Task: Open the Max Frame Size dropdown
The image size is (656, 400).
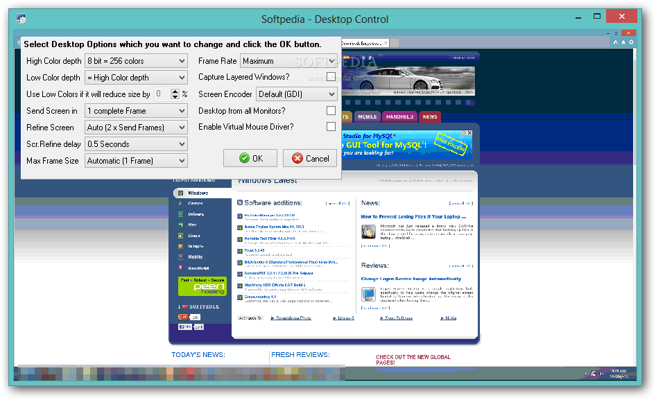Action: pyautogui.click(x=136, y=161)
